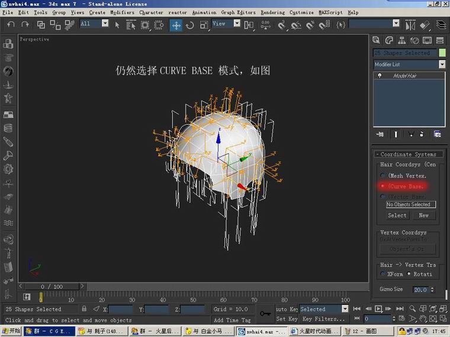Open Key Filters dialog
The height and width of the screenshot is (337, 450).
tap(324, 319)
